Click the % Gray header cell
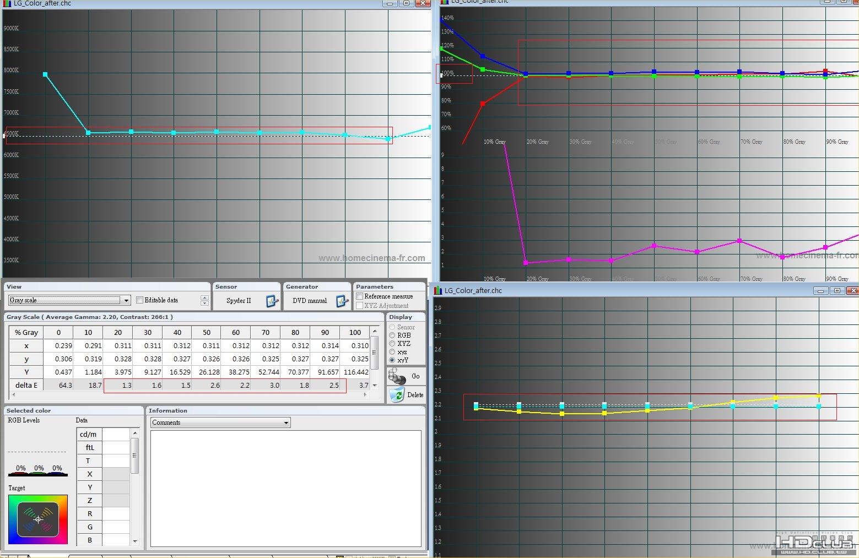This screenshot has width=859, height=558. coord(26,332)
